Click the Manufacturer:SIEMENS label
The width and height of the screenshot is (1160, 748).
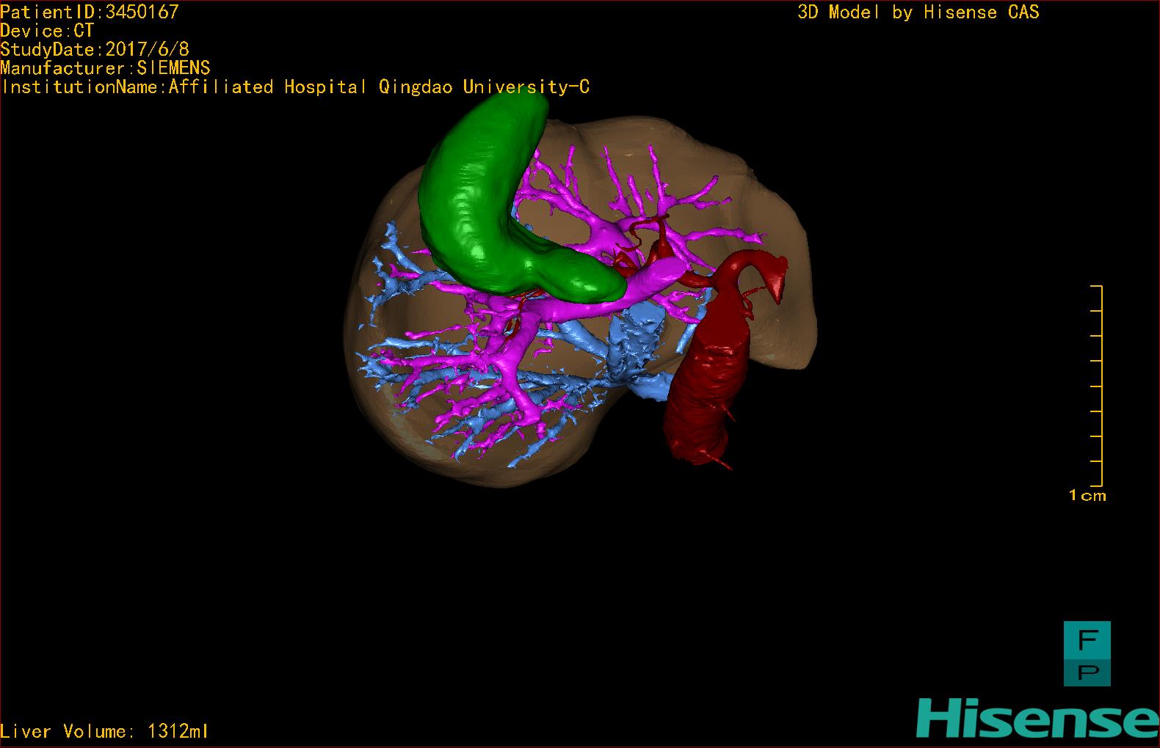tap(106, 68)
